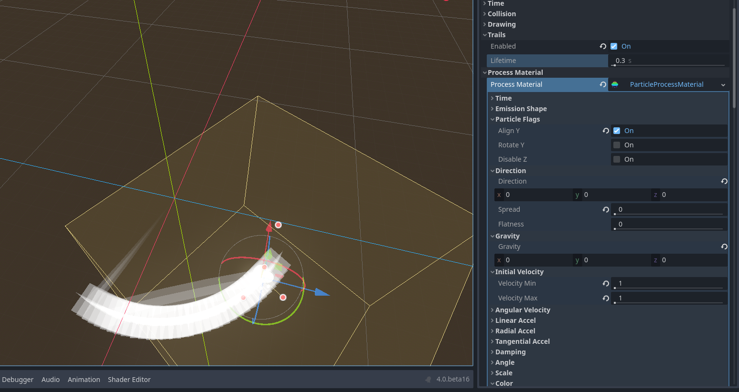Open the Debugger panel

pos(18,379)
